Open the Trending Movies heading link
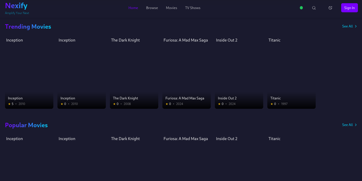The width and height of the screenshot is (362, 181). (x=28, y=27)
